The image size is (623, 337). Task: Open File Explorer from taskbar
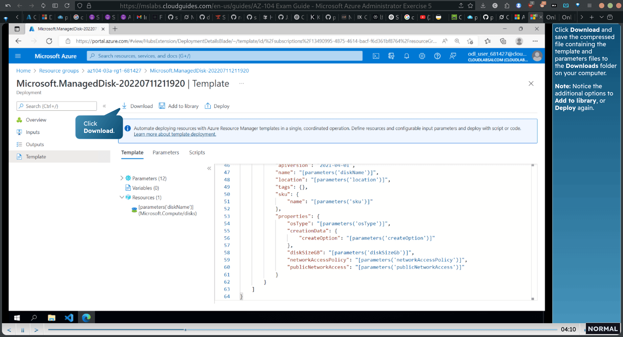coord(52,318)
